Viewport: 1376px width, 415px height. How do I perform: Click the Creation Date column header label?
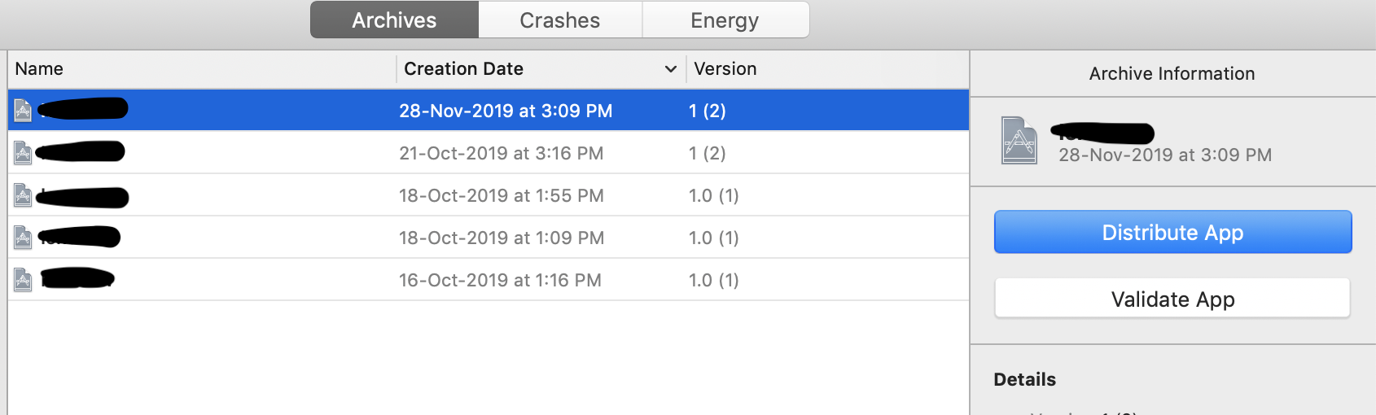tap(464, 69)
